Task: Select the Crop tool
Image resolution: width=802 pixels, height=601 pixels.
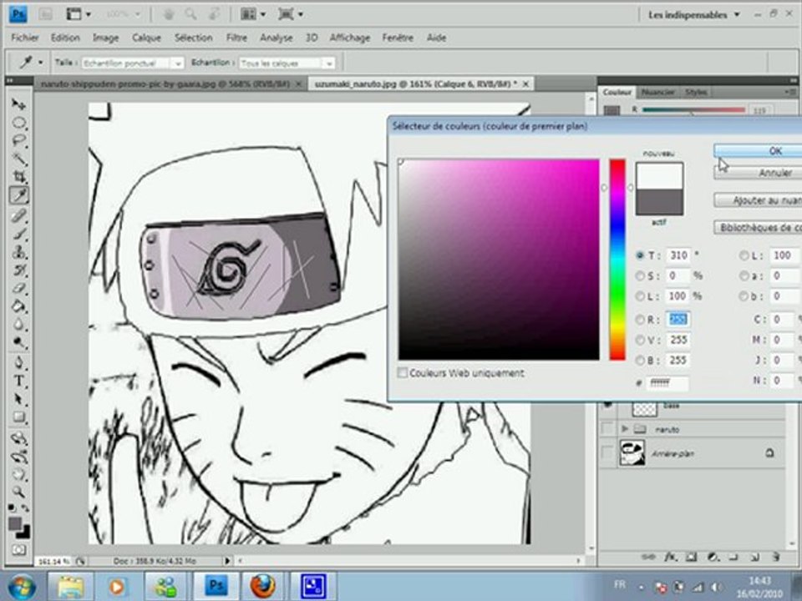Action: click(19, 177)
